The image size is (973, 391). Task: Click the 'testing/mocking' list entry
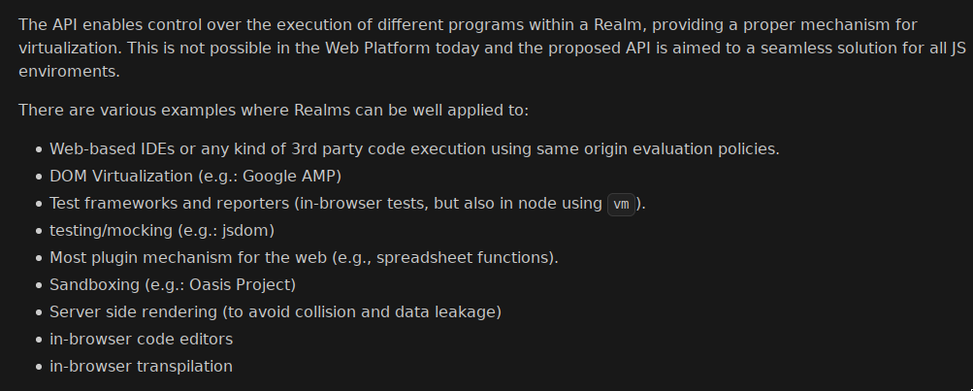pyautogui.click(x=162, y=231)
